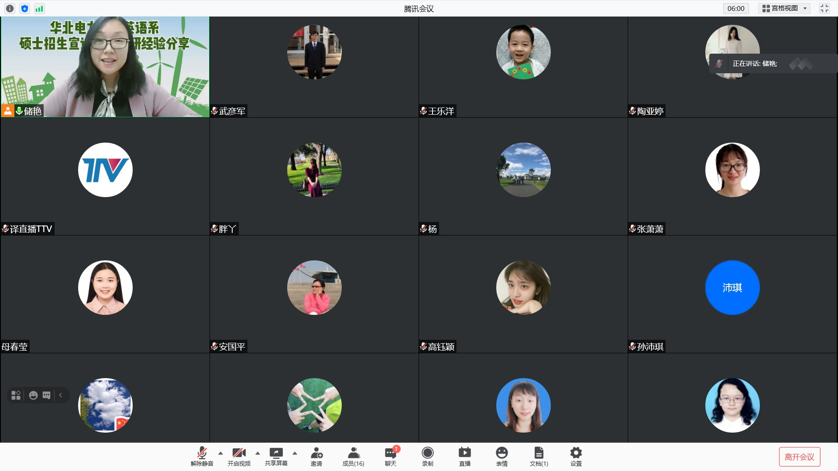Click muted mic icon beside 胖丫

tap(214, 229)
